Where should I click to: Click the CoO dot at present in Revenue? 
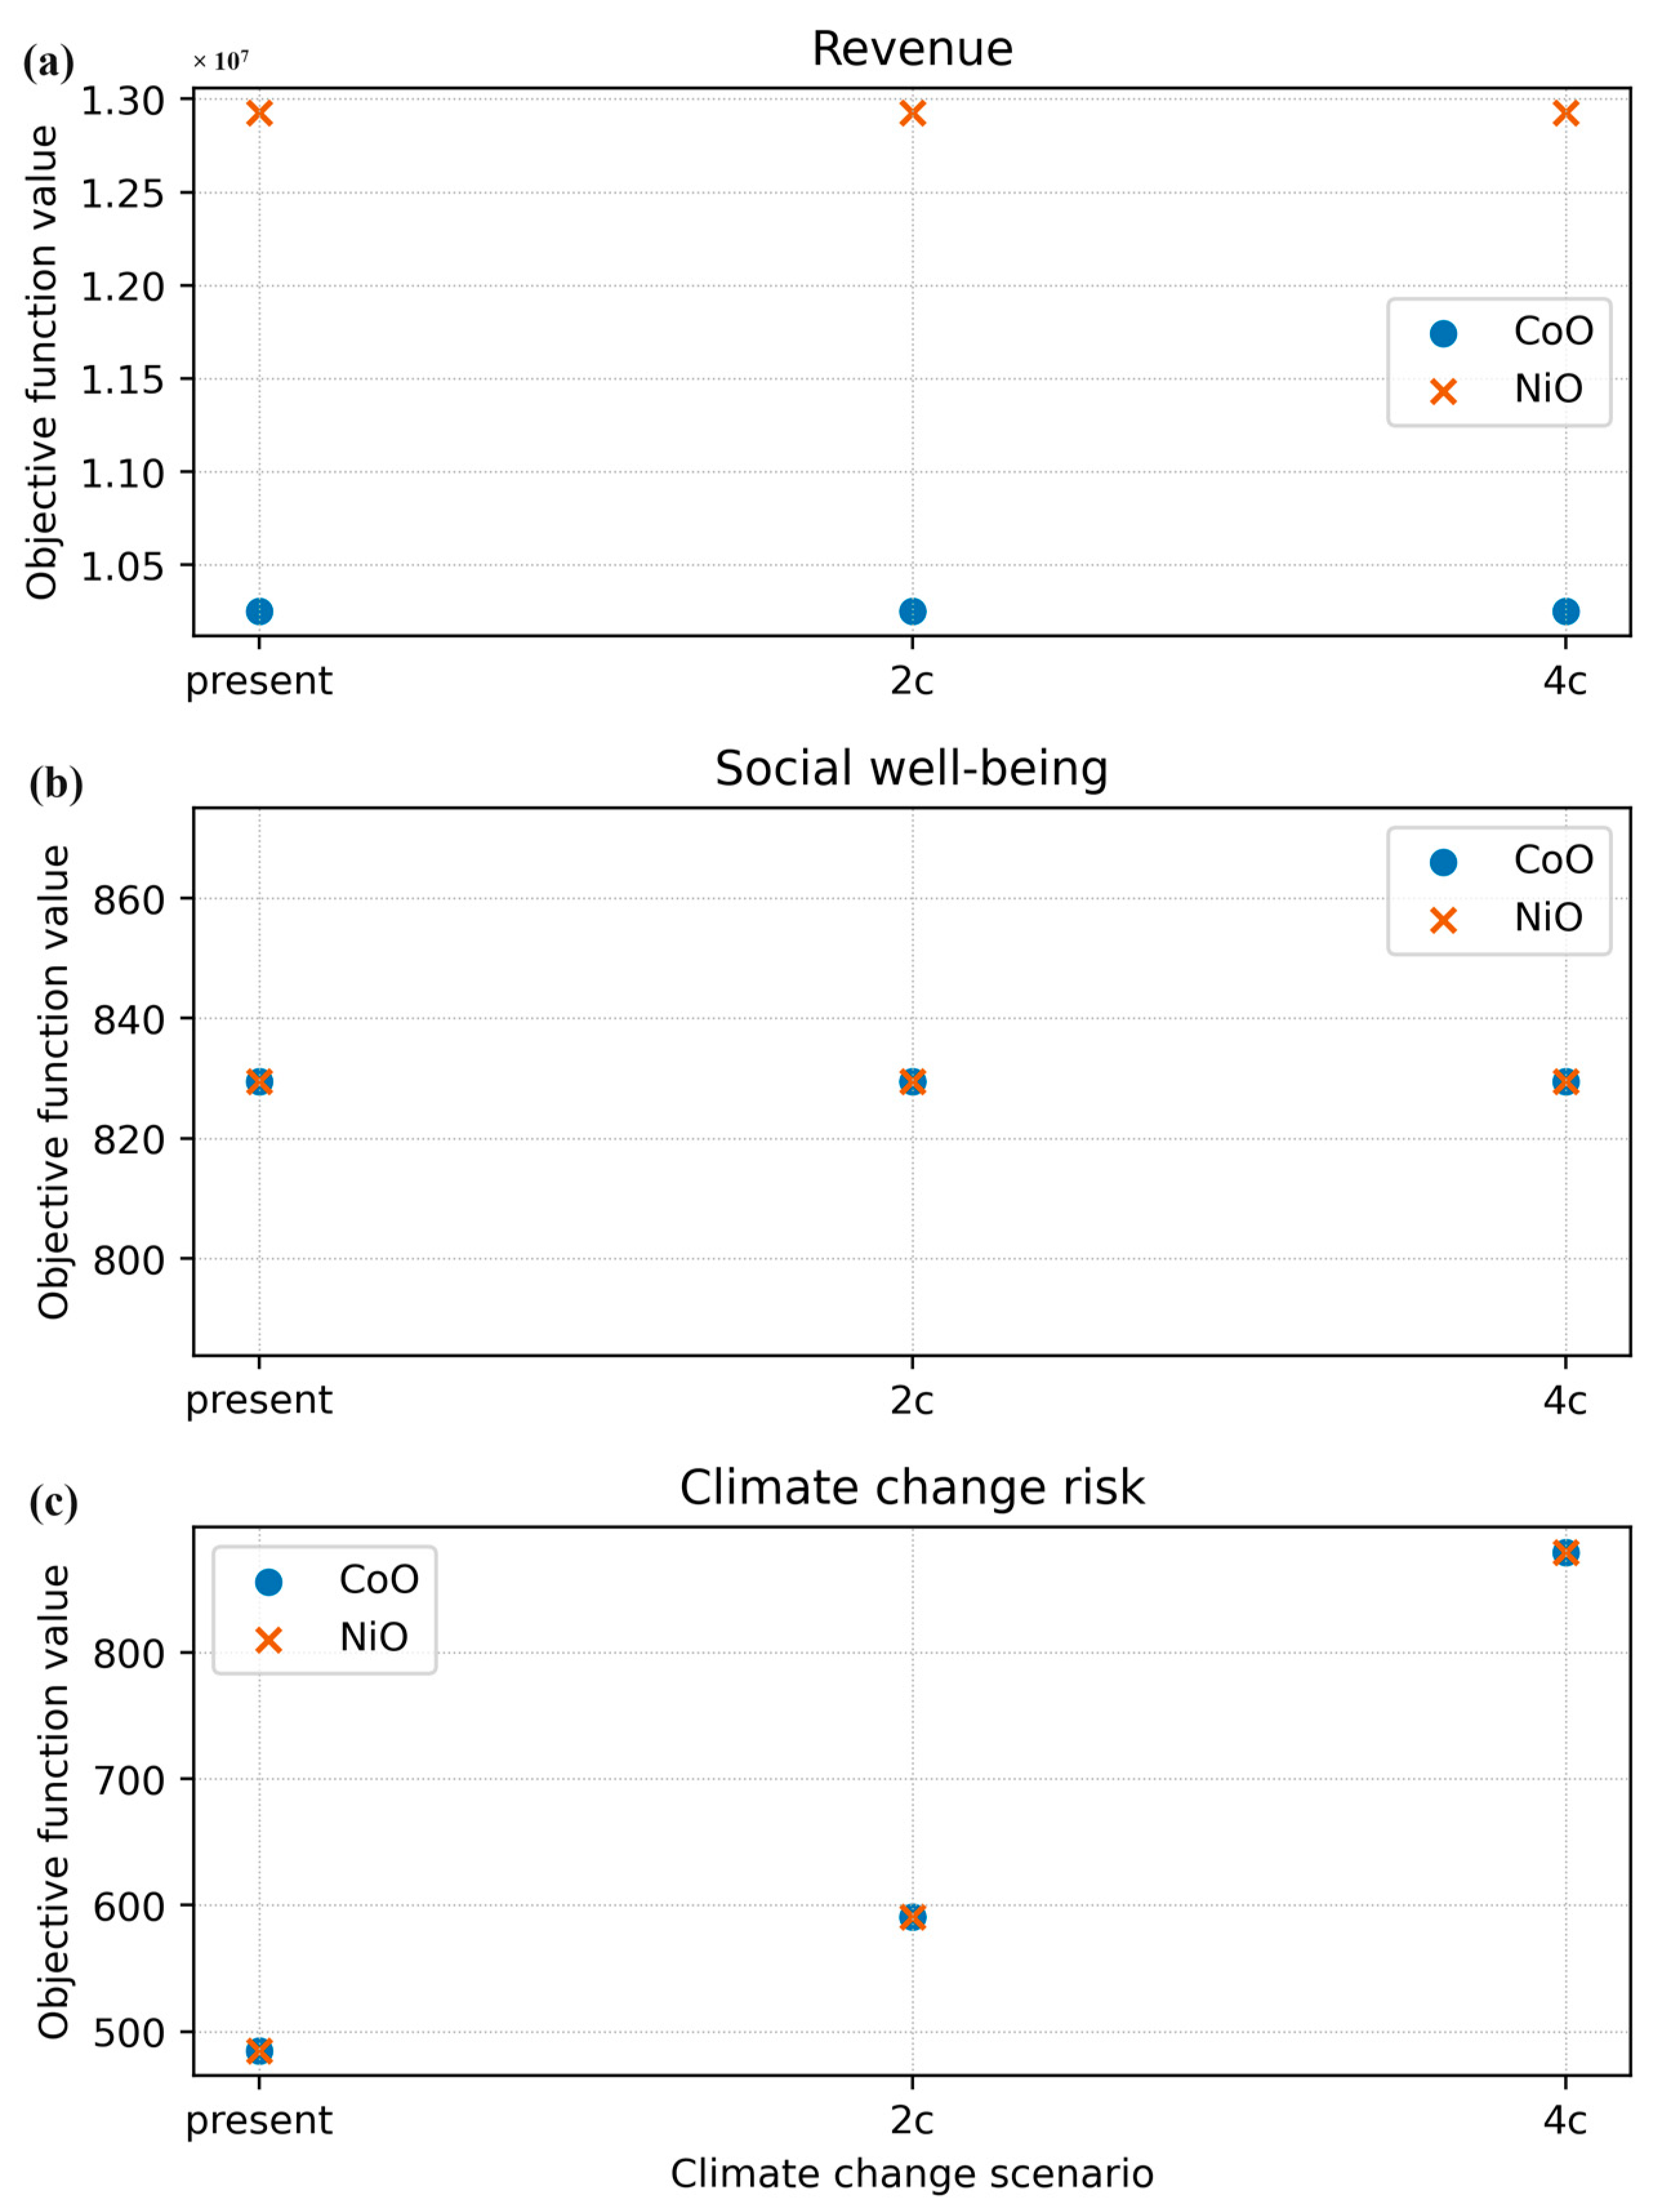click(x=260, y=612)
